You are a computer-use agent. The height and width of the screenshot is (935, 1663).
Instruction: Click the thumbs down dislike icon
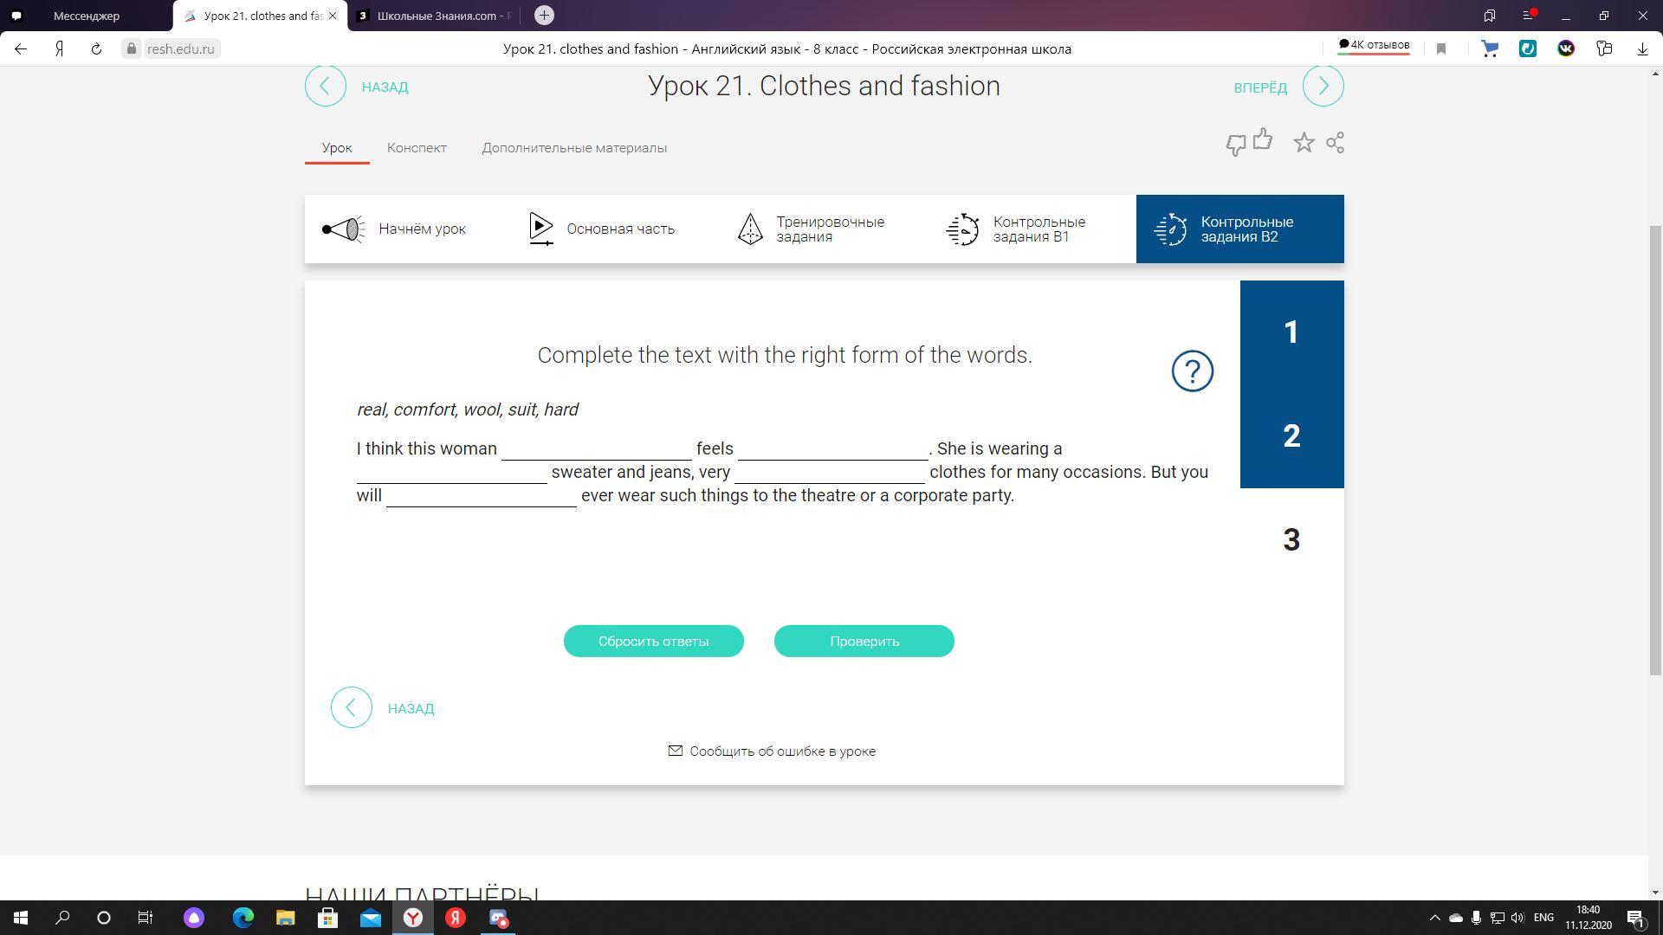coord(1236,145)
